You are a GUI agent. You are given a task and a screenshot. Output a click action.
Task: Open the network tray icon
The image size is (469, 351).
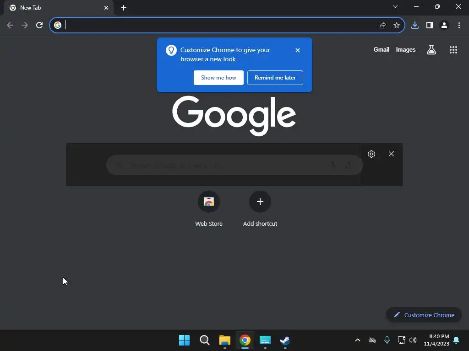tap(401, 340)
